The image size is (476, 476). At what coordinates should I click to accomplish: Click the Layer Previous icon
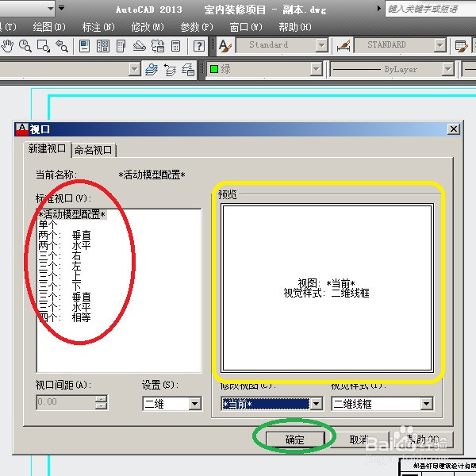170,70
